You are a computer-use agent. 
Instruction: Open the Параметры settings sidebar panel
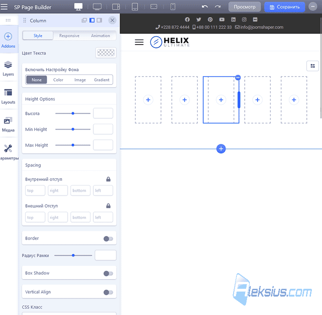pyautogui.click(x=9, y=152)
